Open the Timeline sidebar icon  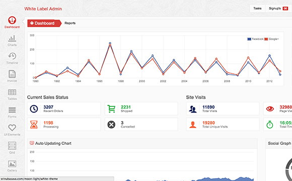pyautogui.click(x=12, y=56)
